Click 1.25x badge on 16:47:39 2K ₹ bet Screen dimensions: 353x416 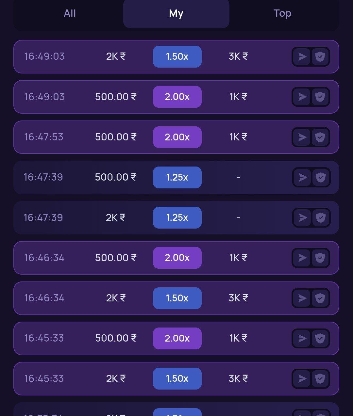pos(177,217)
